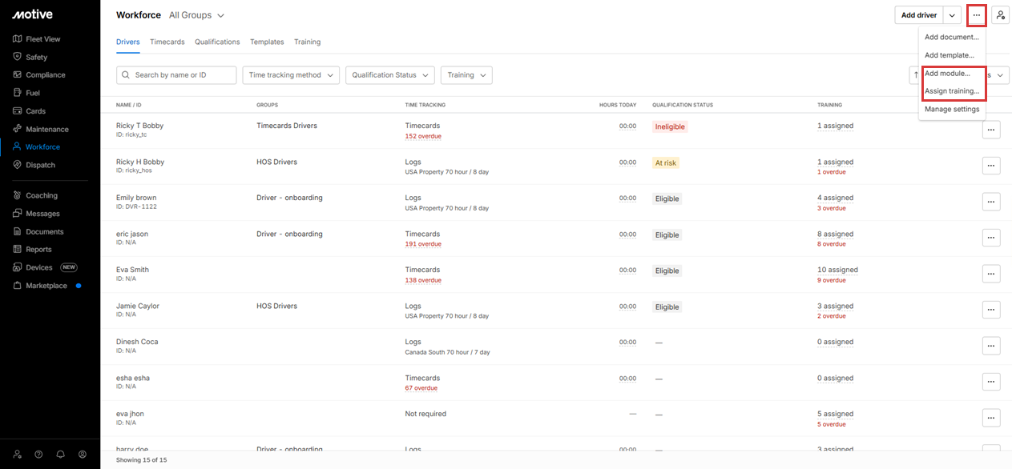Open the Safety section in sidebar
1012x469 pixels.
(x=36, y=57)
